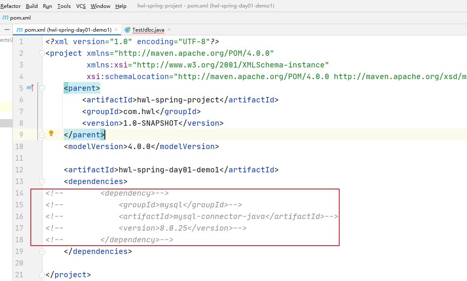Collapse the project tag fold on line 2

[x=42, y=53]
